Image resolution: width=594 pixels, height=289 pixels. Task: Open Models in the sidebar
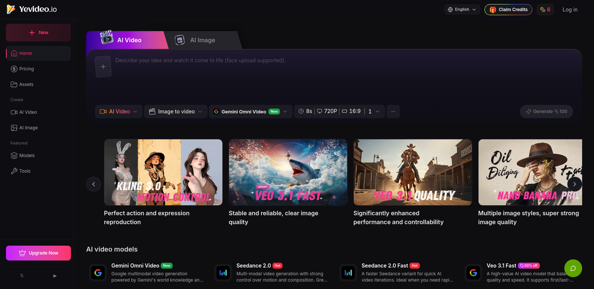[38, 156]
